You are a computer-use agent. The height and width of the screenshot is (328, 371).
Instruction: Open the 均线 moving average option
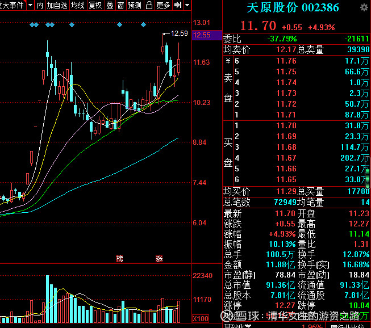pyautogui.click(x=78, y=5)
